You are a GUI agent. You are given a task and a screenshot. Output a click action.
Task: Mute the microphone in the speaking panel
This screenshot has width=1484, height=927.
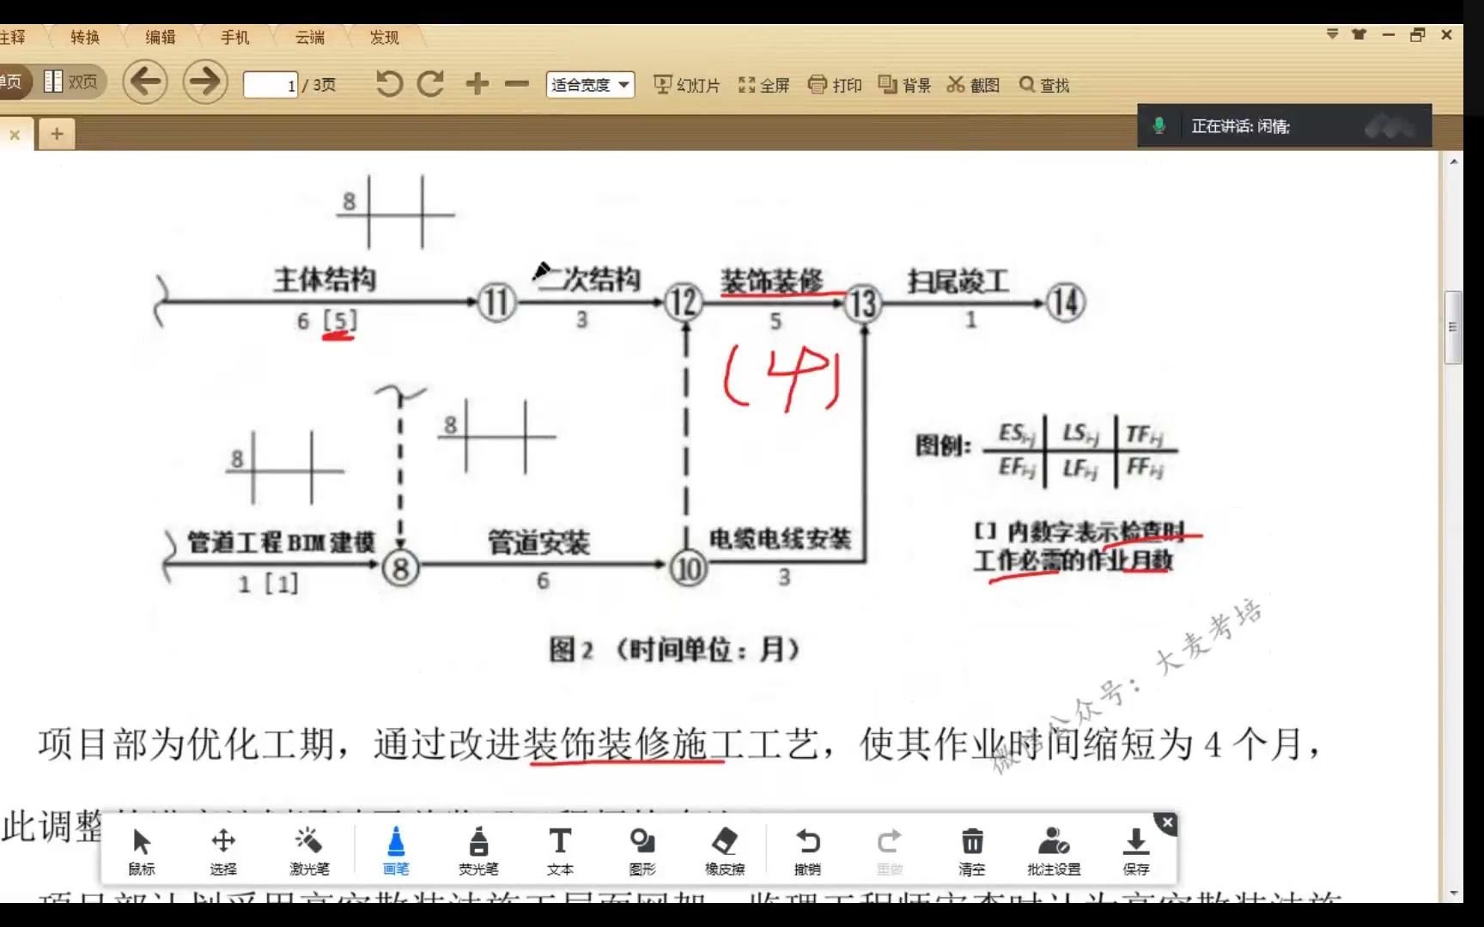click(x=1160, y=125)
